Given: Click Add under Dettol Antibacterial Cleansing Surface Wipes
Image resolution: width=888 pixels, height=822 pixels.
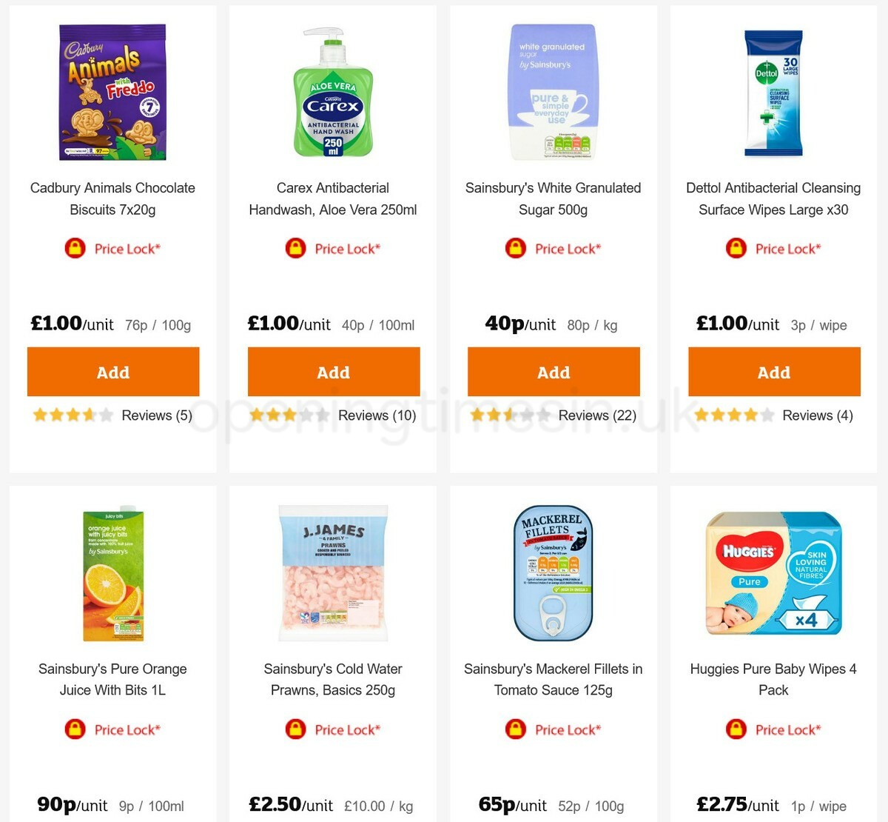Looking at the screenshot, I should coord(773,372).
